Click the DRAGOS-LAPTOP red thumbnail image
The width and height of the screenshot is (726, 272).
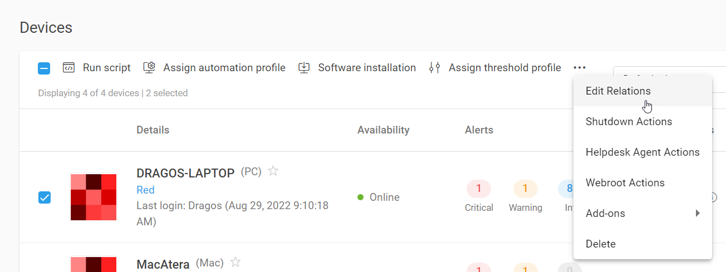[94, 197]
